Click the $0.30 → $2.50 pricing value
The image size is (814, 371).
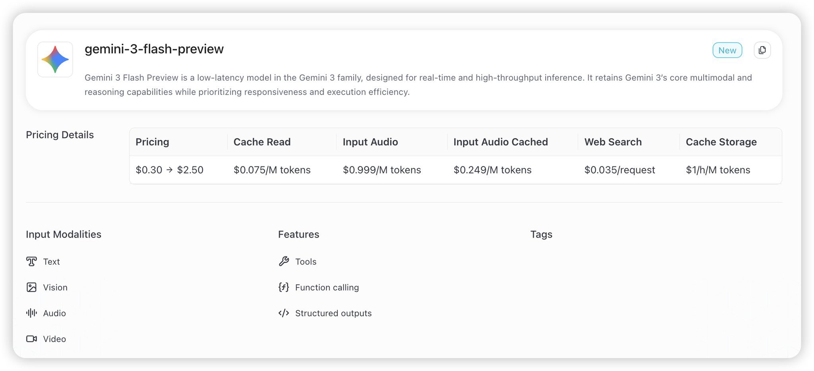pos(169,170)
